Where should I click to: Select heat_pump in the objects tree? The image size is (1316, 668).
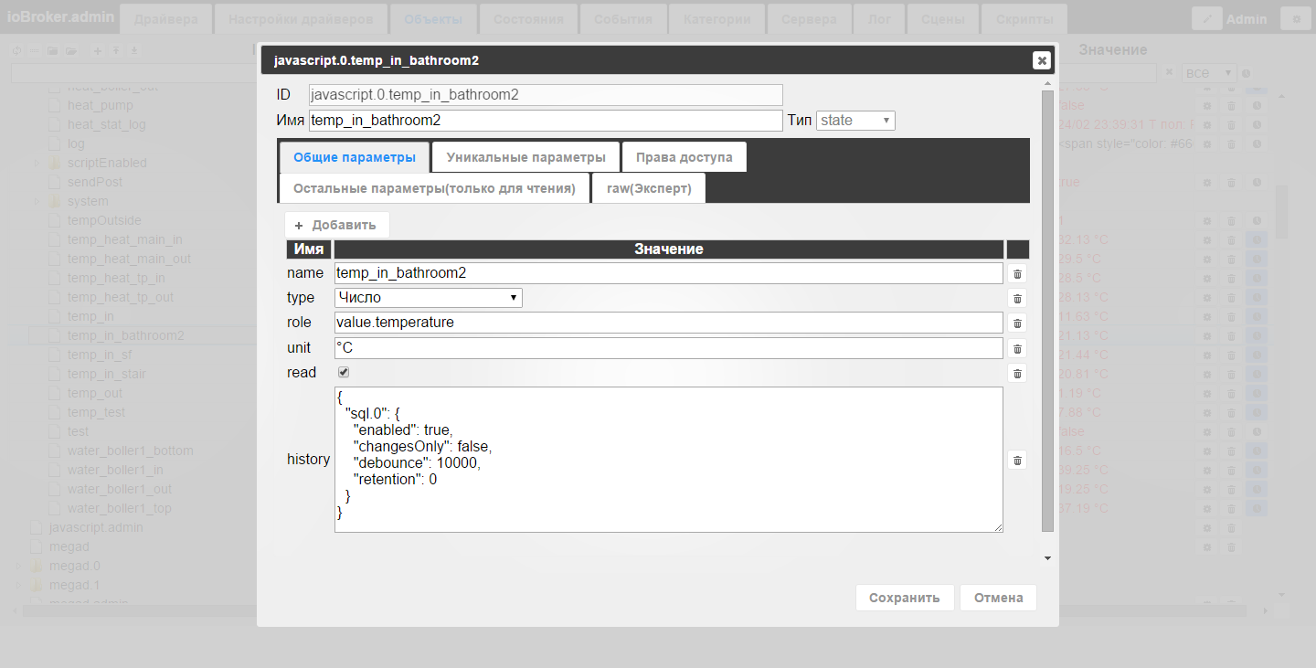click(100, 106)
